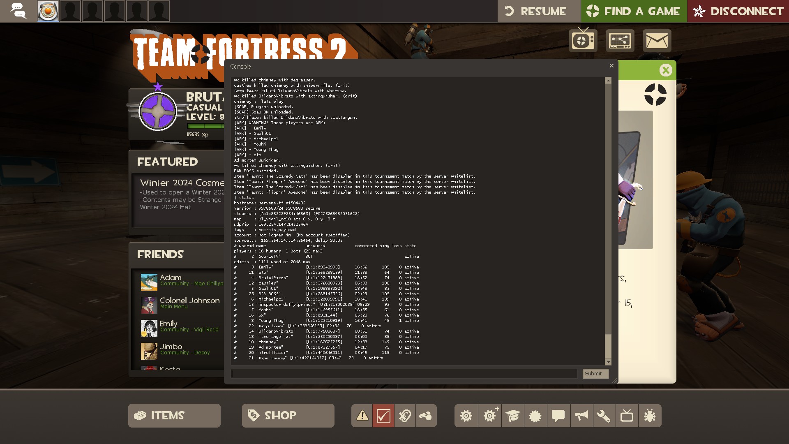This screenshot has height=444, width=789.
Task: Toggle the red checkmark vote button
Action: click(383, 416)
